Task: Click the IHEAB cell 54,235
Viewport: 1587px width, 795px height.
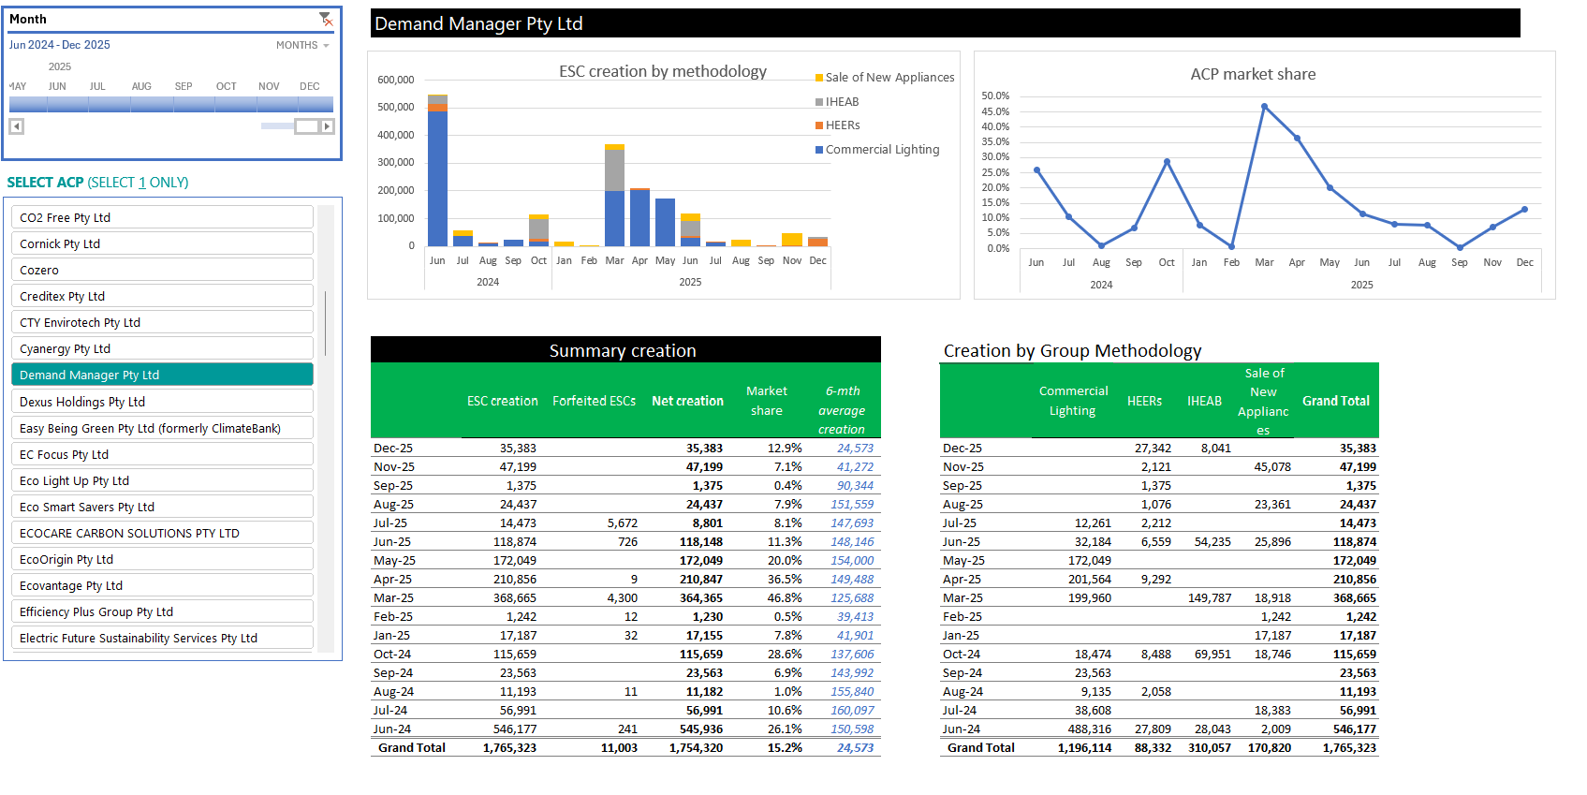Action: click(x=1212, y=541)
